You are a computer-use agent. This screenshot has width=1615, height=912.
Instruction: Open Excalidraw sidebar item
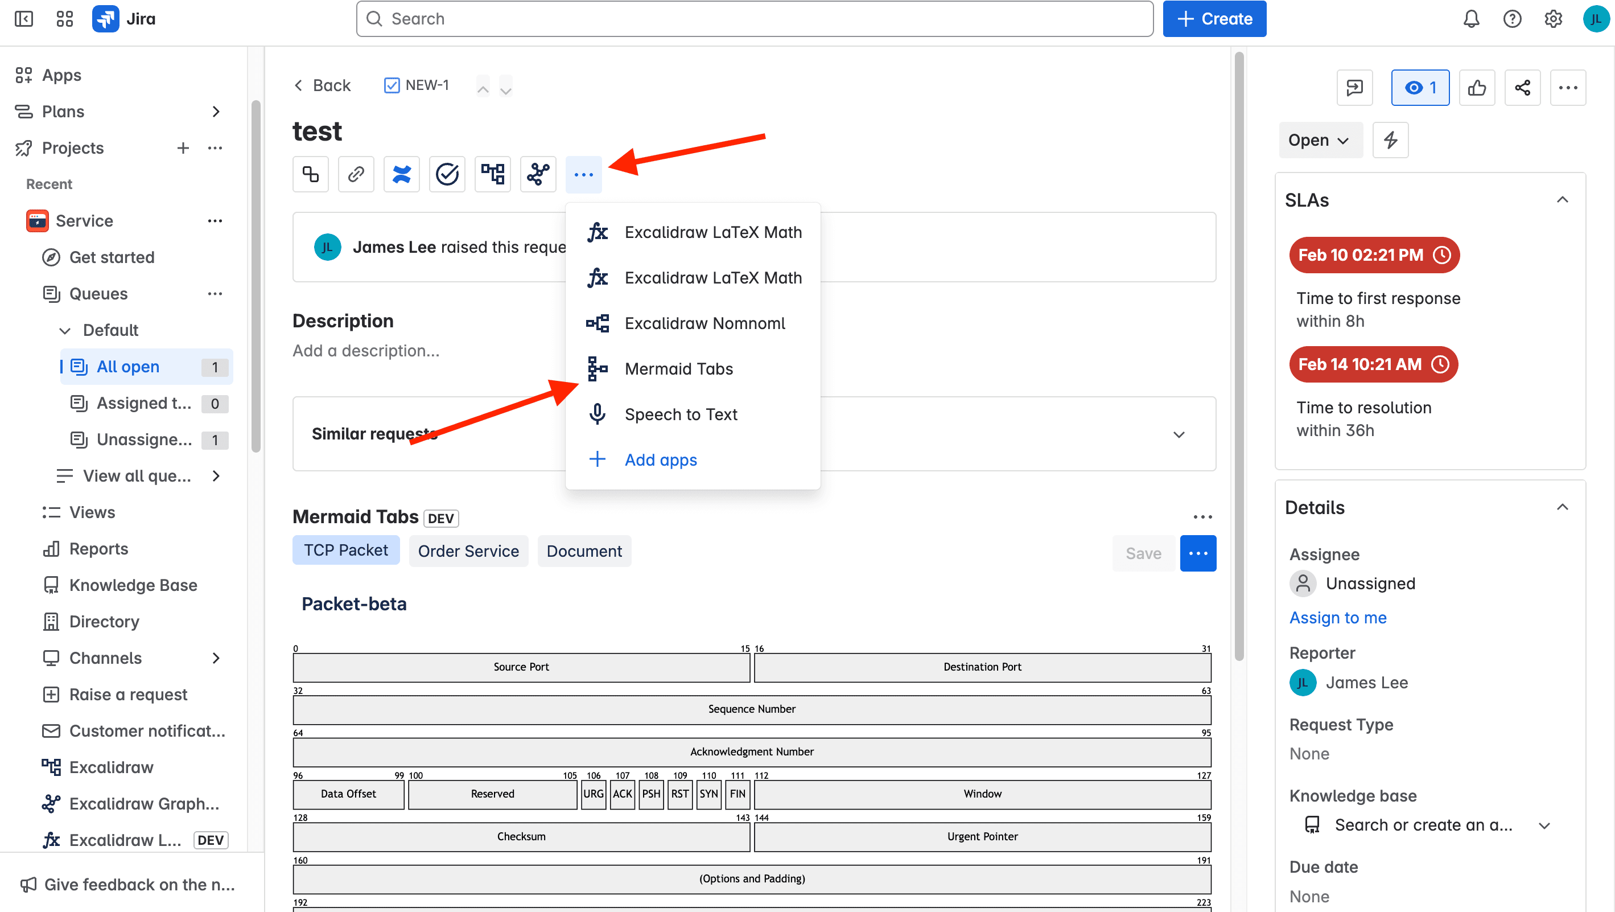(x=111, y=767)
